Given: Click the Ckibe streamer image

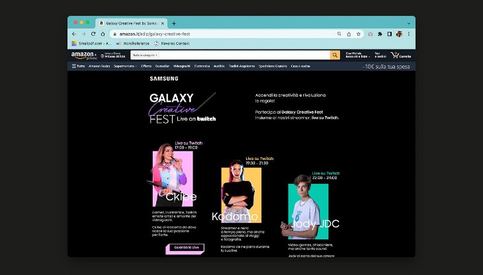Looking at the screenshot, I should pos(171,175).
